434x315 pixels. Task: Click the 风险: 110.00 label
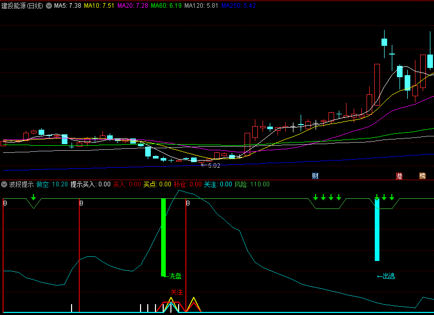pyautogui.click(x=252, y=184)
